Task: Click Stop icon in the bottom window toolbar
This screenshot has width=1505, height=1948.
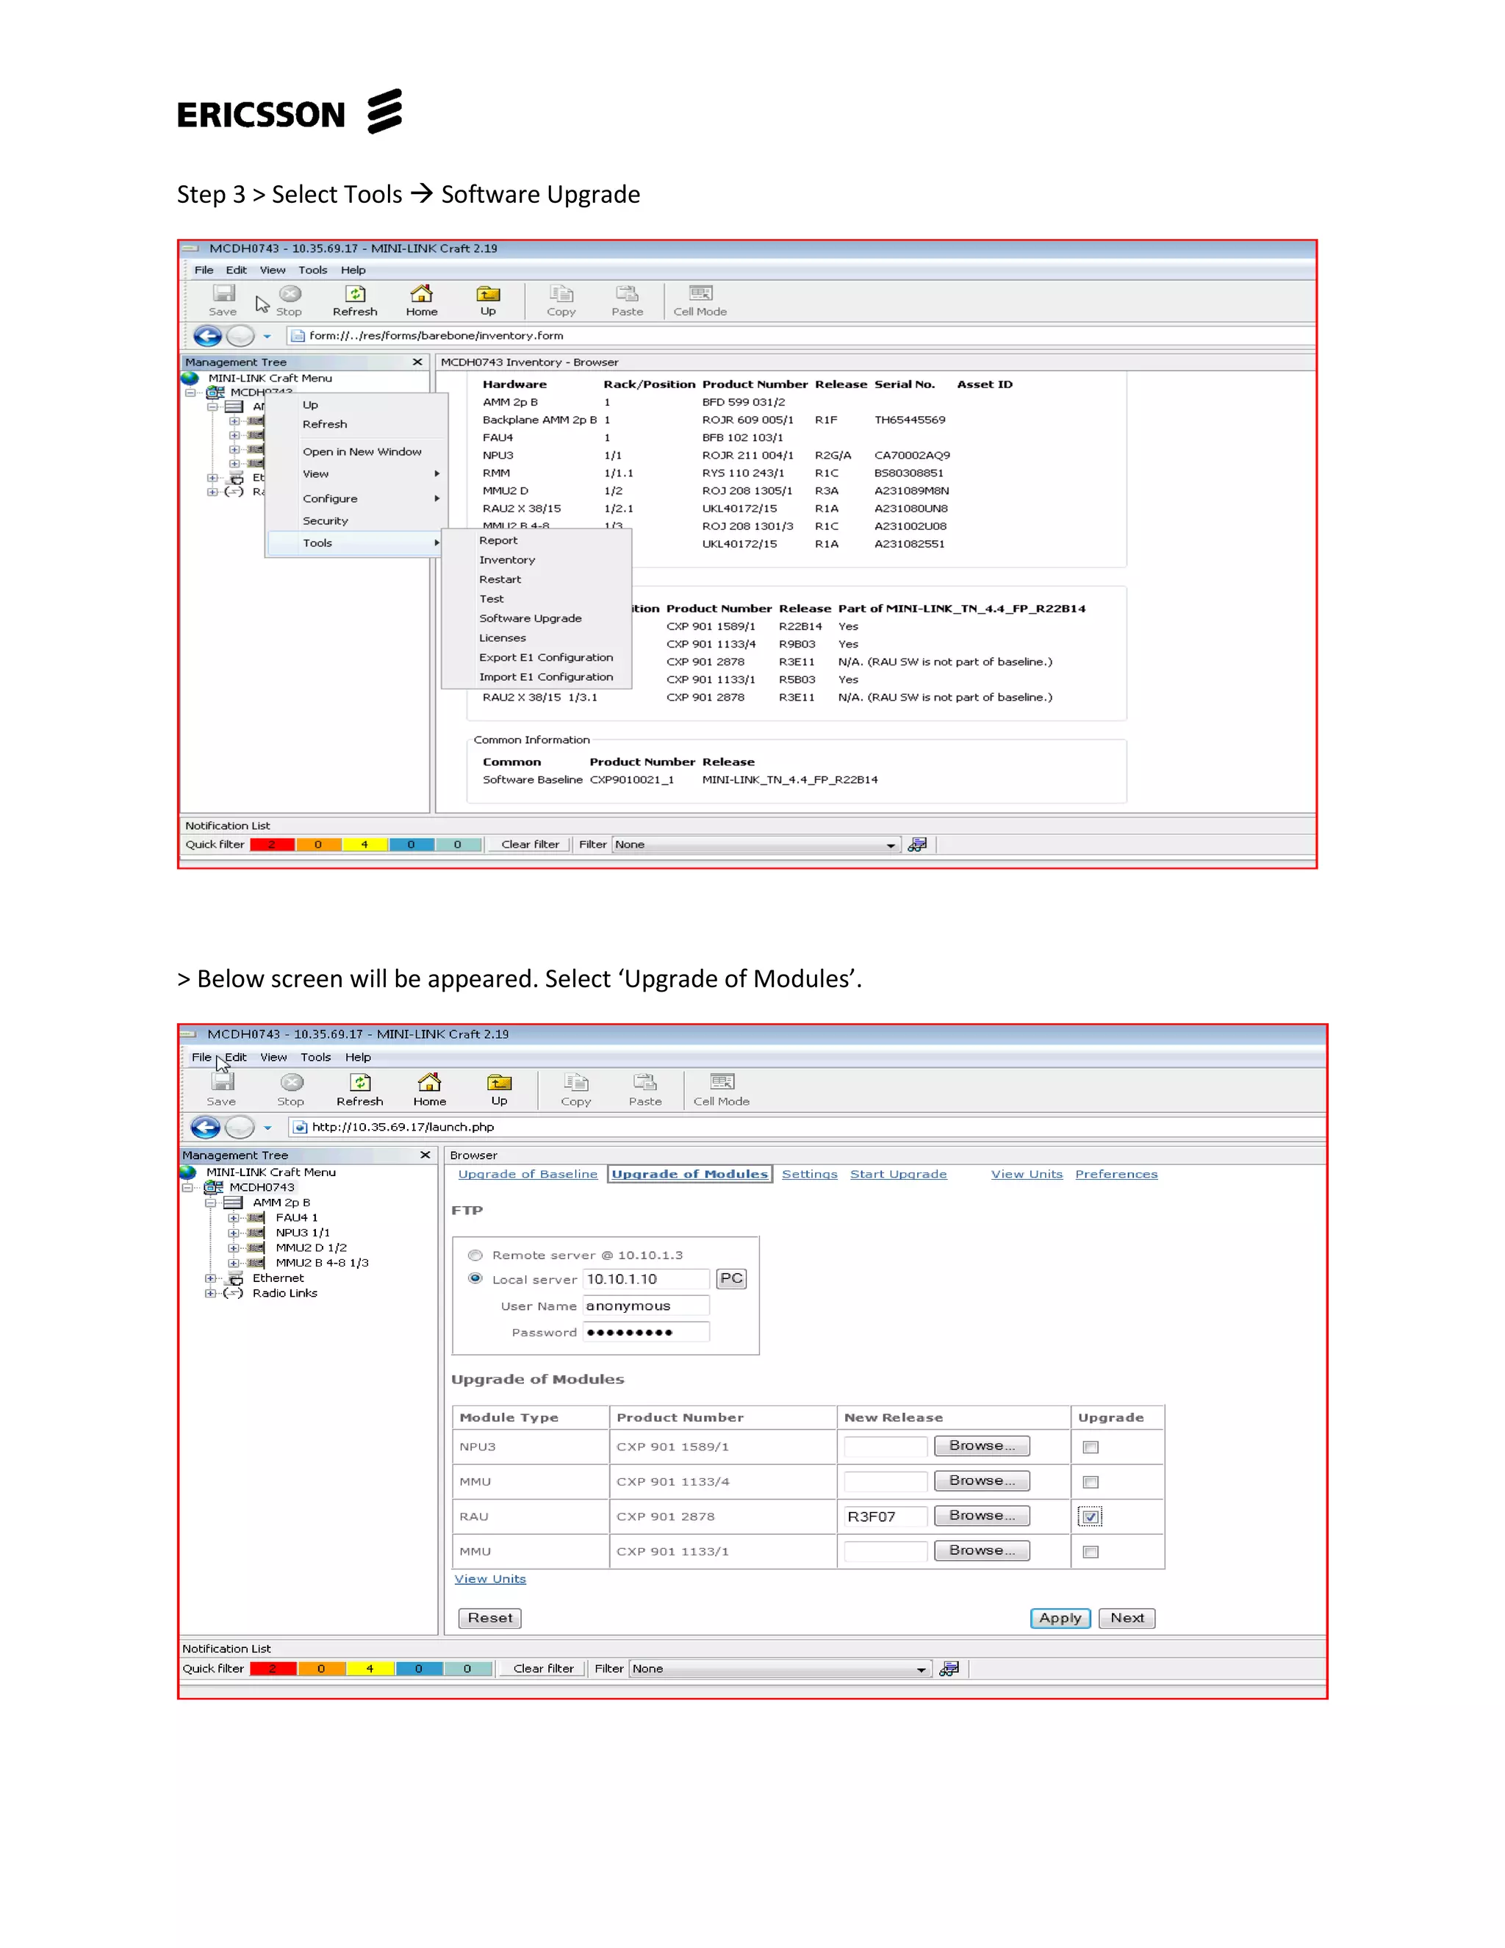Action: tap(292, 1082)
